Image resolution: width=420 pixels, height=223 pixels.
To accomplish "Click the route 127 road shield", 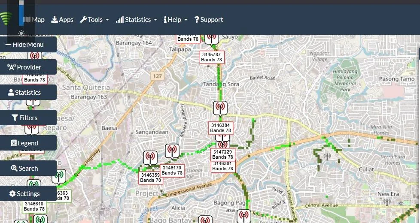I will click(x=157, y=76).
